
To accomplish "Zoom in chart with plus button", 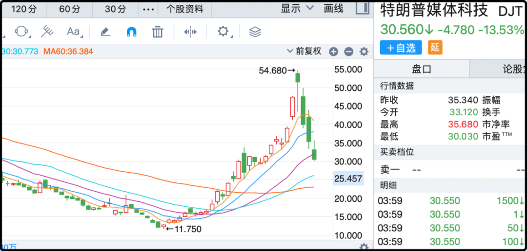I will point(333,52).
